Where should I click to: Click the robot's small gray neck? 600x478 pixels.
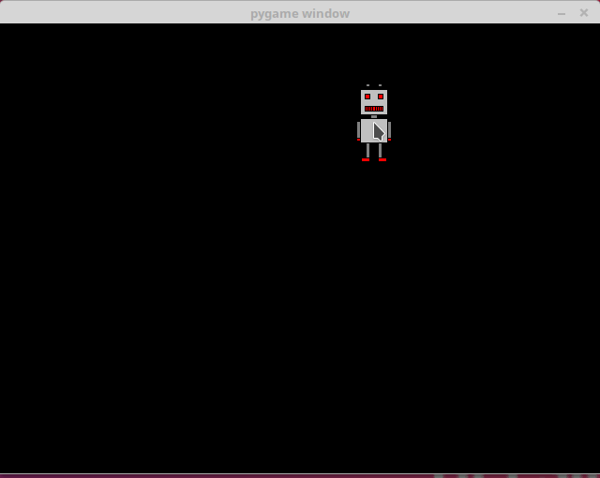[x=374, y=116]
